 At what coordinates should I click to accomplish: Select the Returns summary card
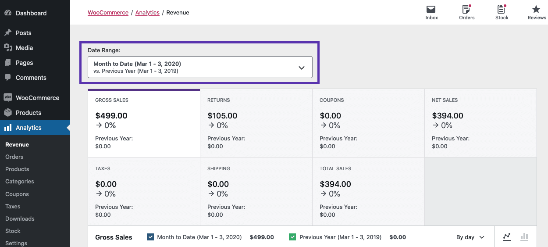[256, 123]
